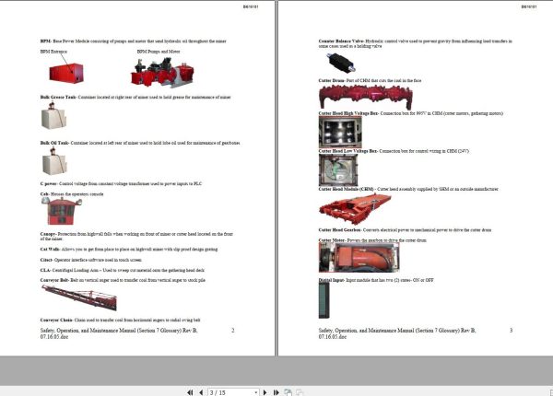Viewport: 553px width, 396px height.
Task: Click the red Cutter Drum image
Action: [x=366, y=97]
